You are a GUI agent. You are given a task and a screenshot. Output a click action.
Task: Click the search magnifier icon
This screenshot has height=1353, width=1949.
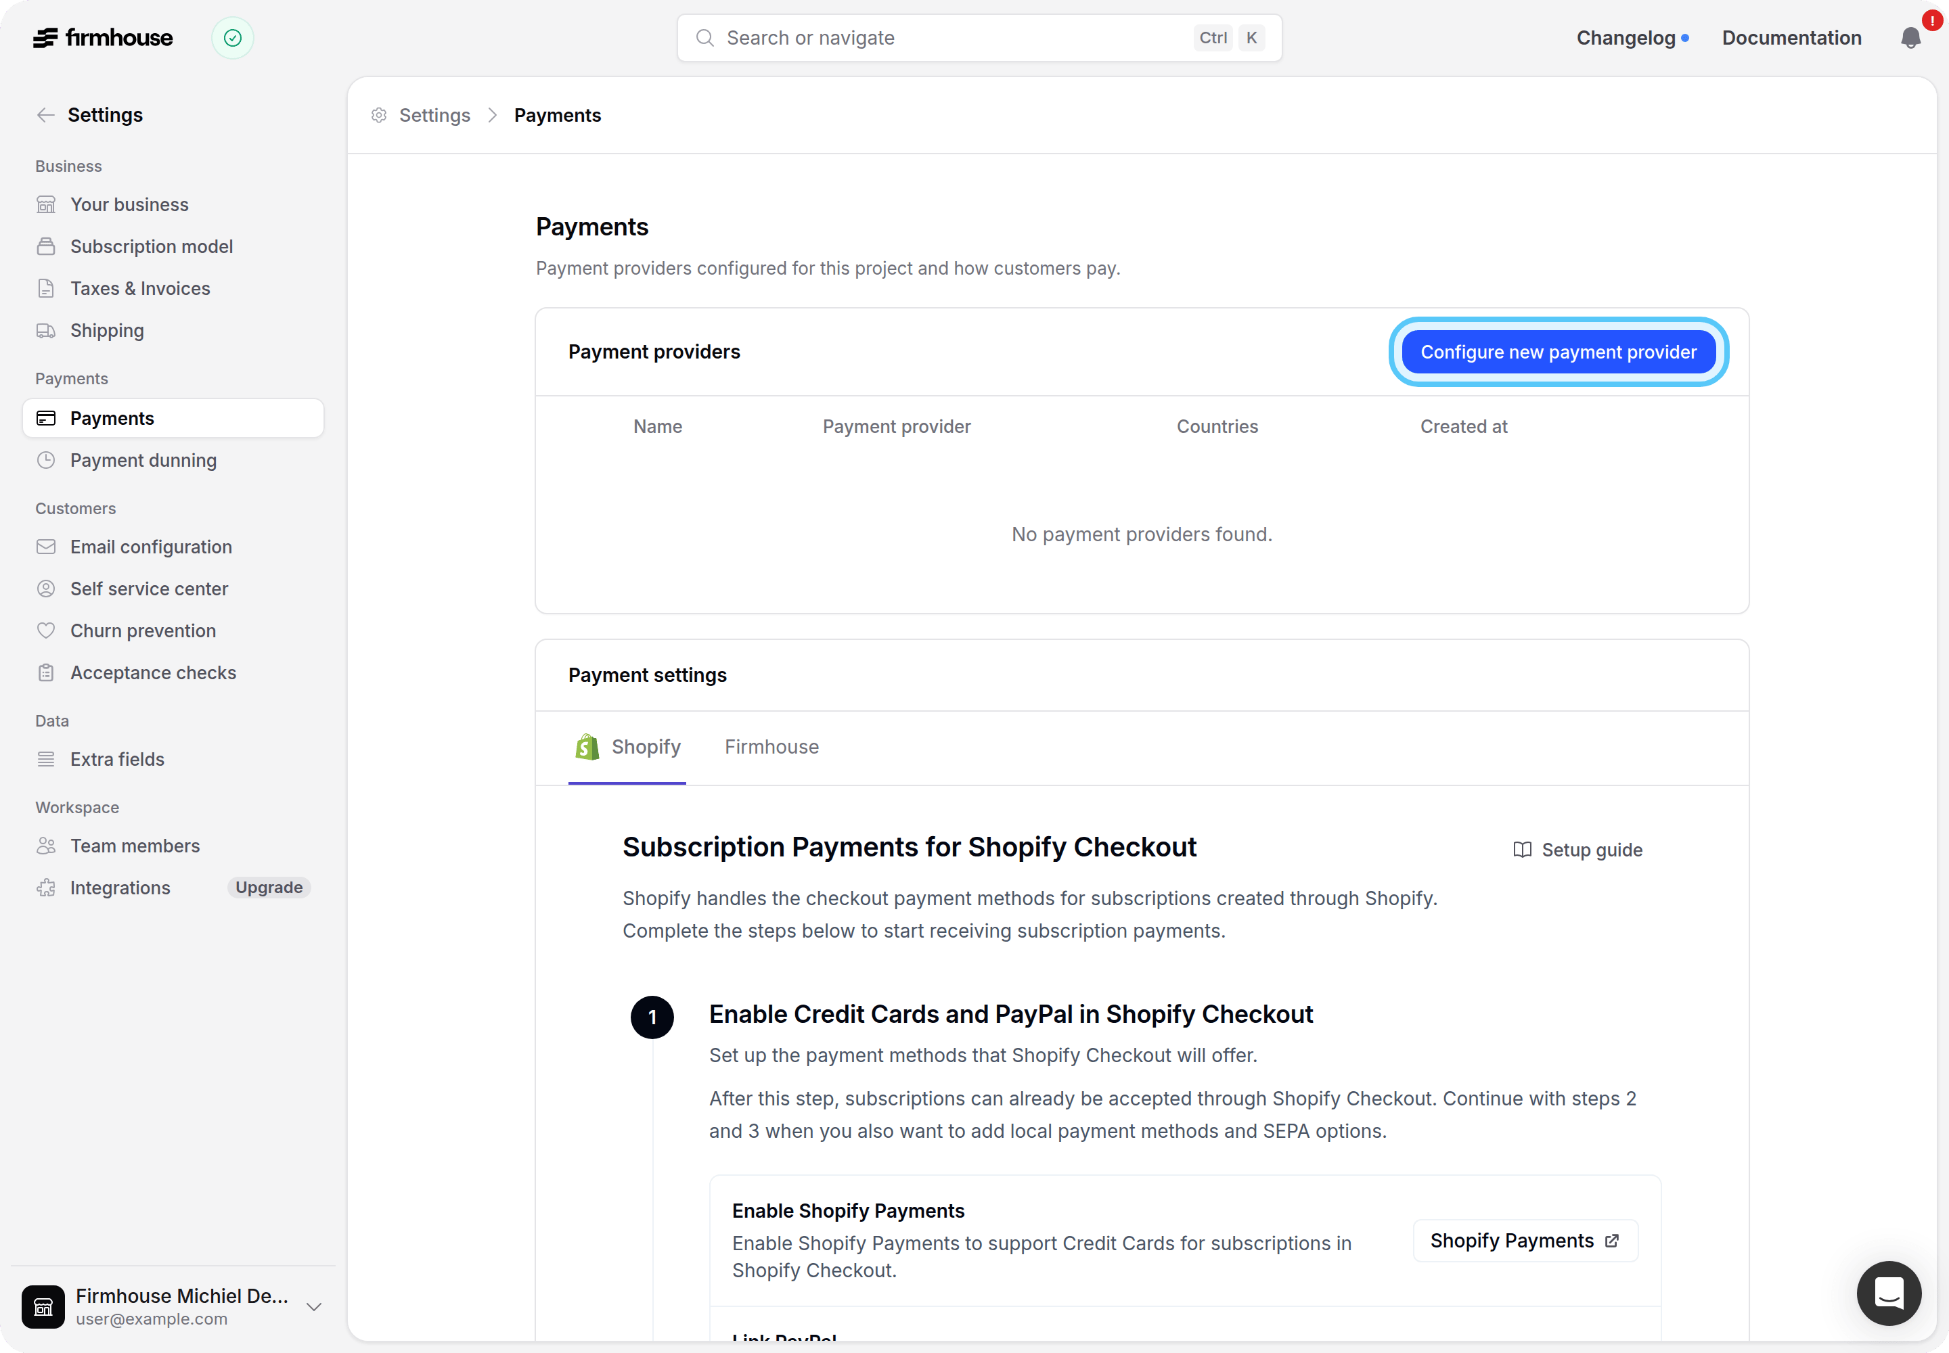[704, 38]
